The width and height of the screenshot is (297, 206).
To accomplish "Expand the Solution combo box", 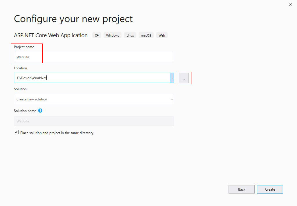I will pos(94,99).
